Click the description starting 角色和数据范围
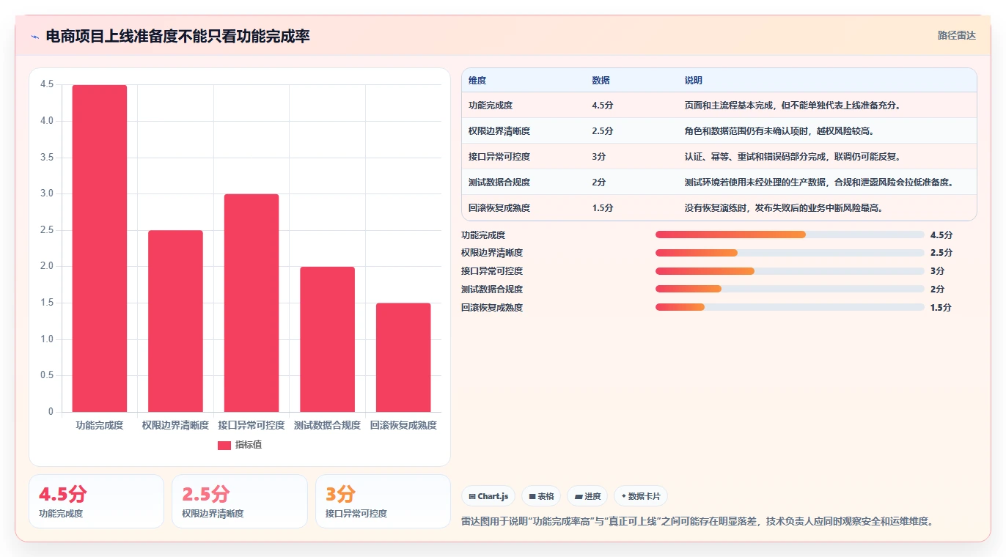The height and width of the screenshot is (557, 1006). point(779,131)
